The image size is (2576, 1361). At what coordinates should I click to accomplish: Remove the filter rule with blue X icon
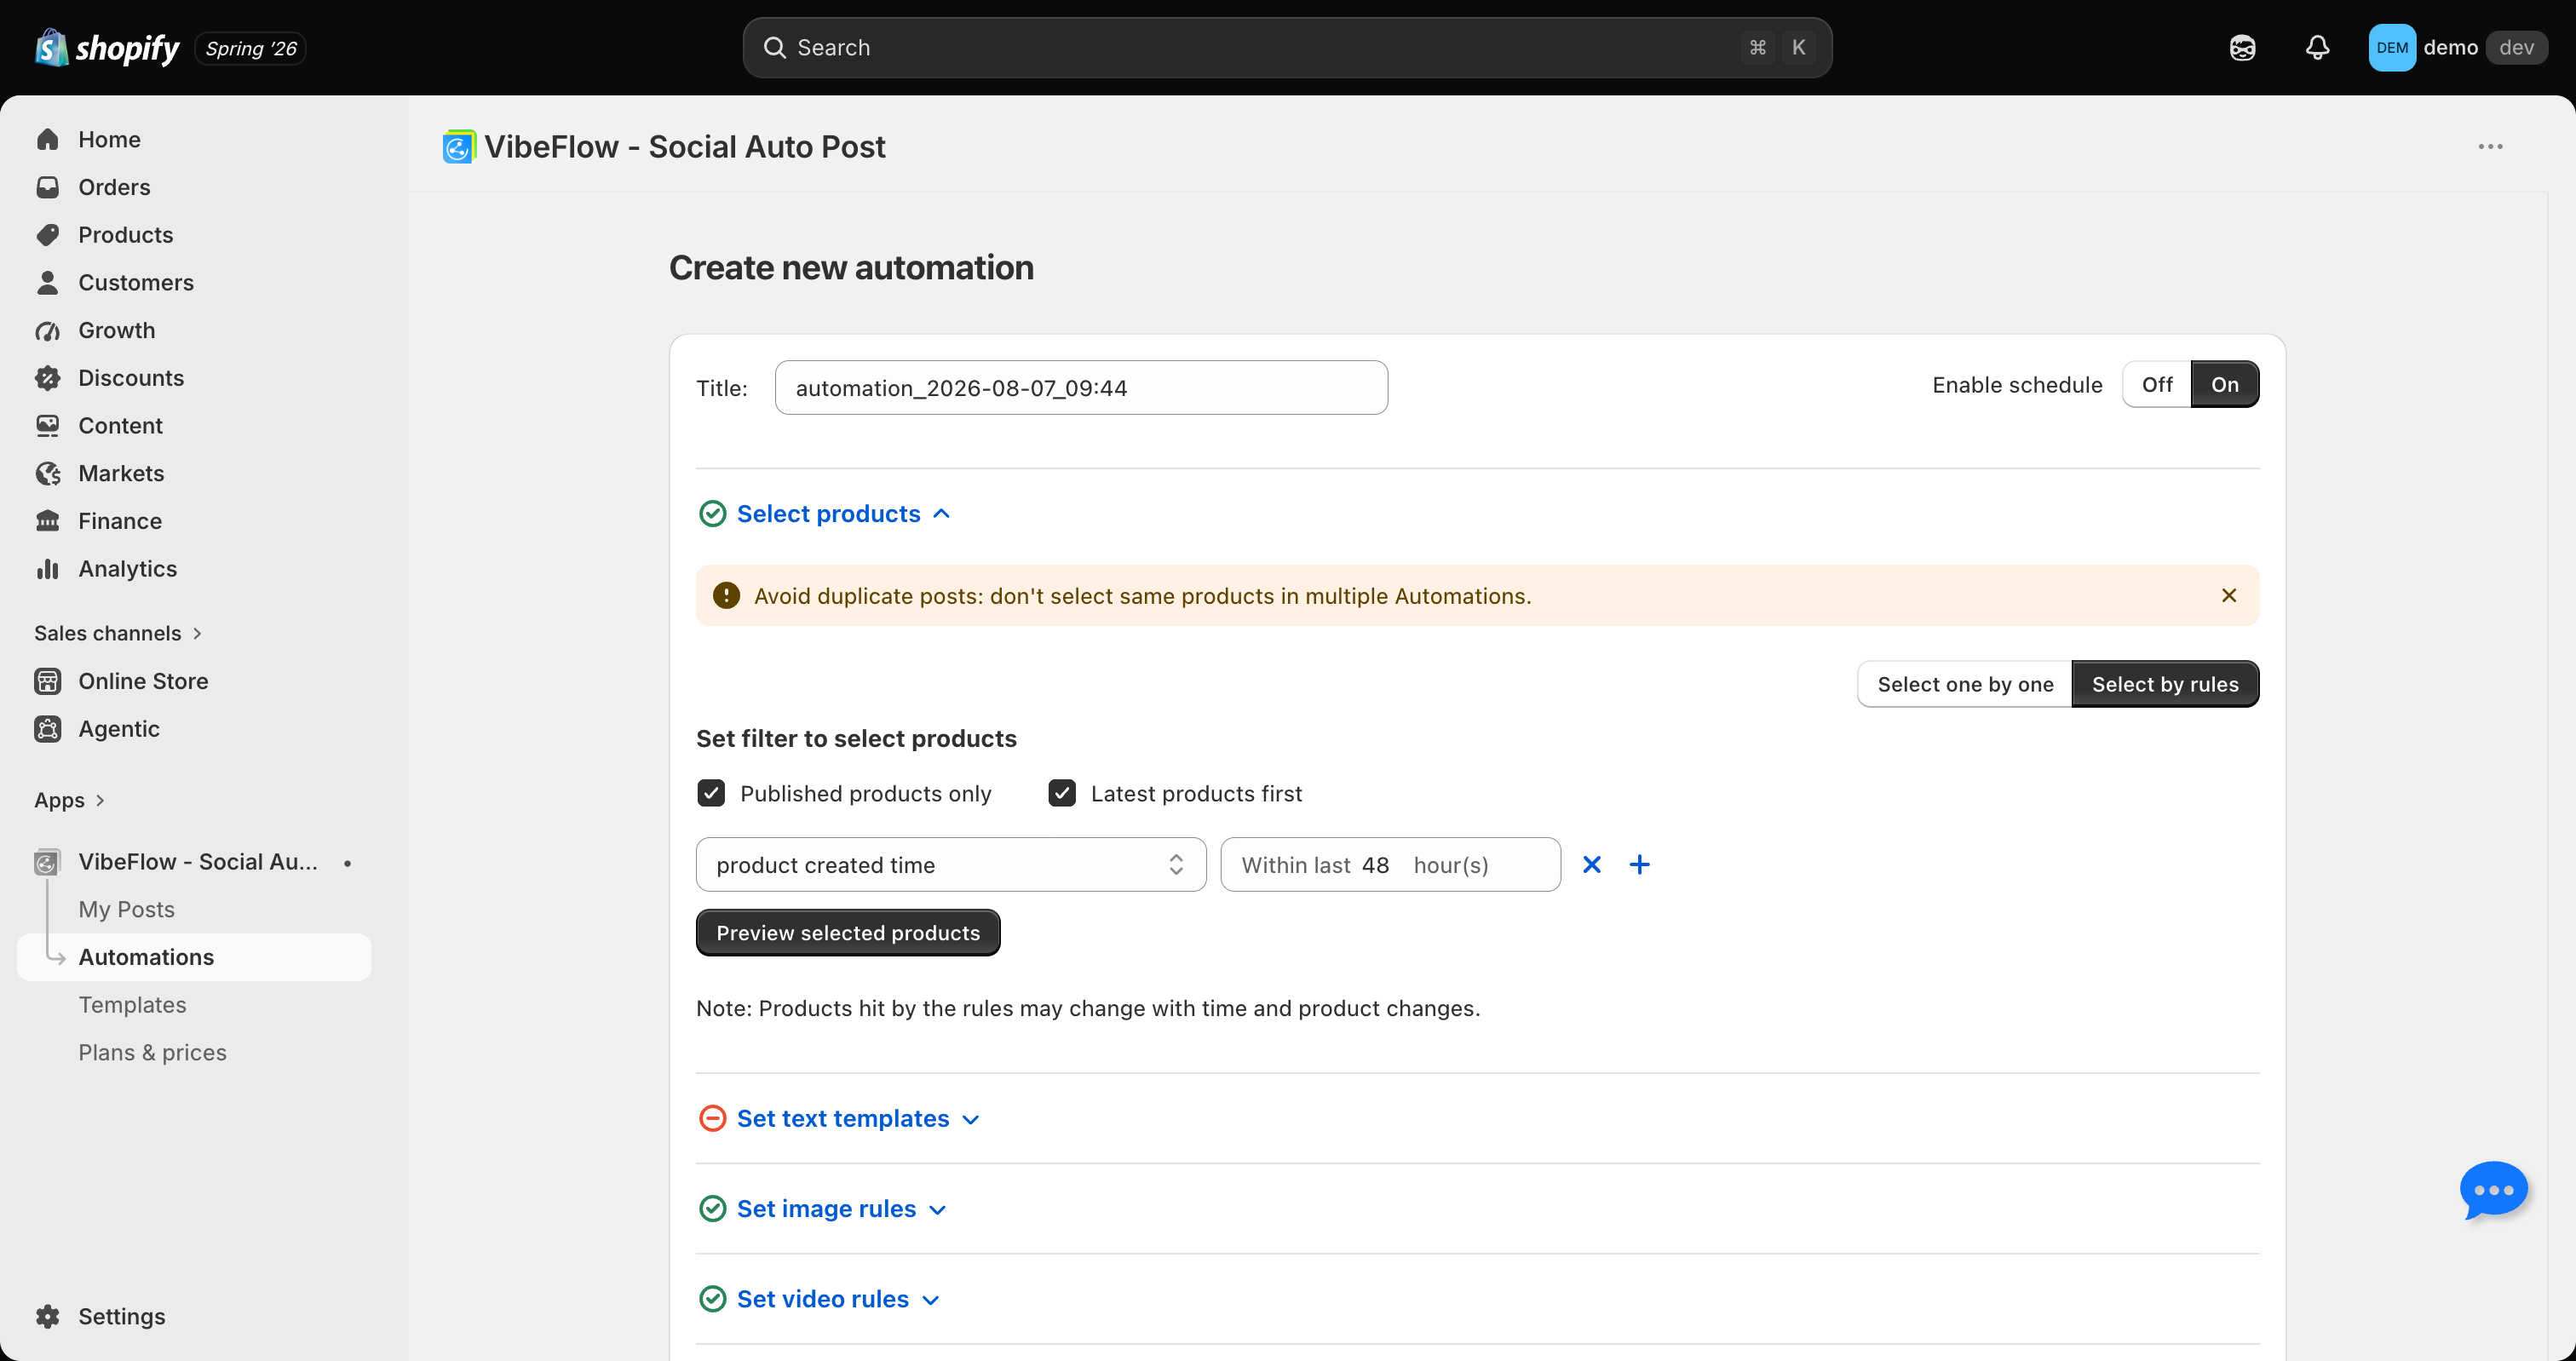coord(1591,864)
